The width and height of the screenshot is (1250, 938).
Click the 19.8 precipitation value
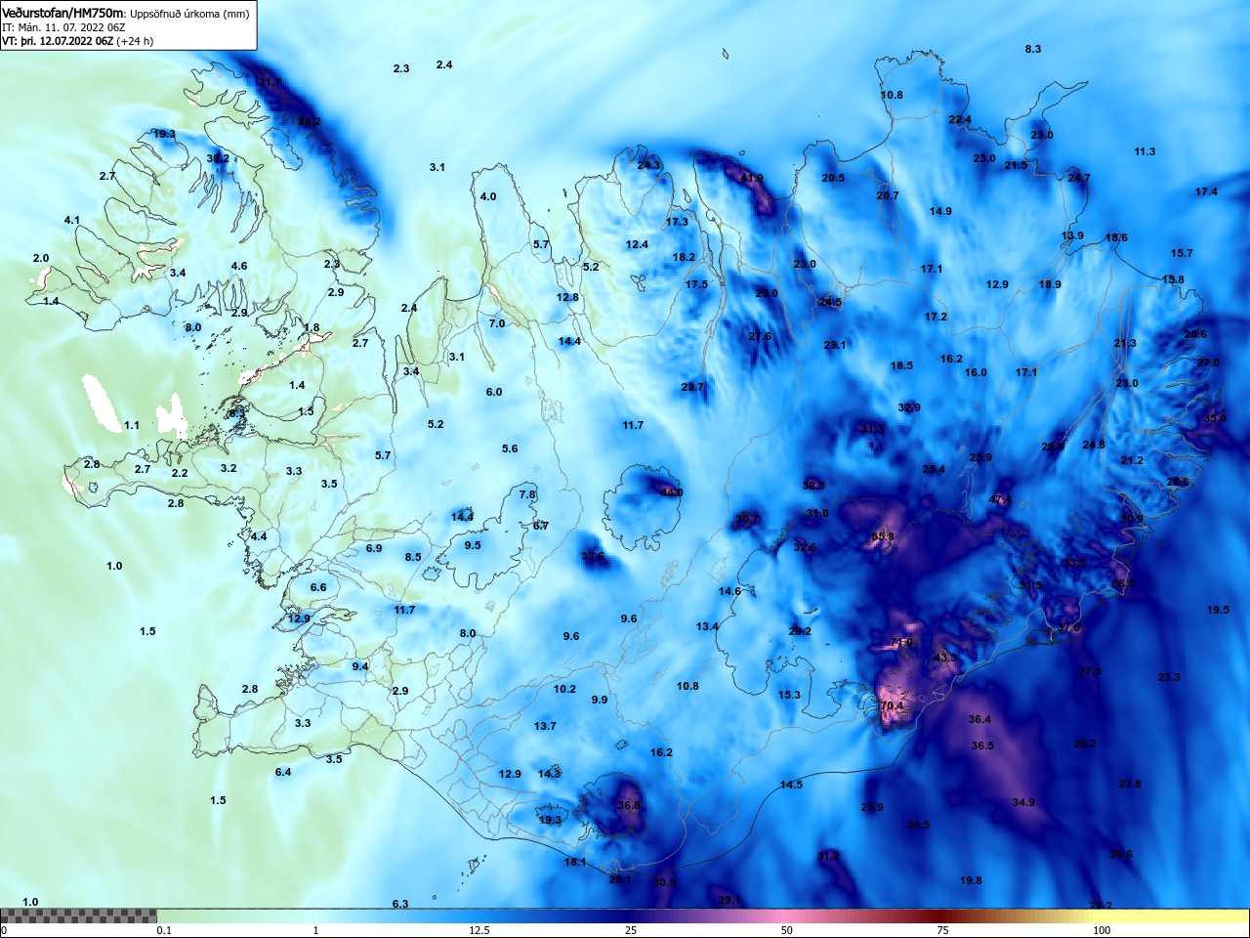click(971, 880)
